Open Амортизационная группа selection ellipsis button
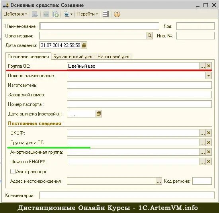The height and width of the screenshot is (213, 219). tap(203, 152)
